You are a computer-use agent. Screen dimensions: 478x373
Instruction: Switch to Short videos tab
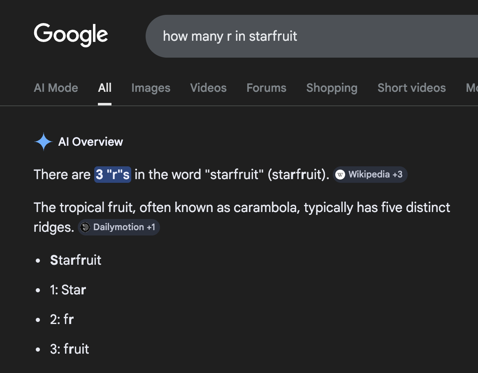click(411, 88)
